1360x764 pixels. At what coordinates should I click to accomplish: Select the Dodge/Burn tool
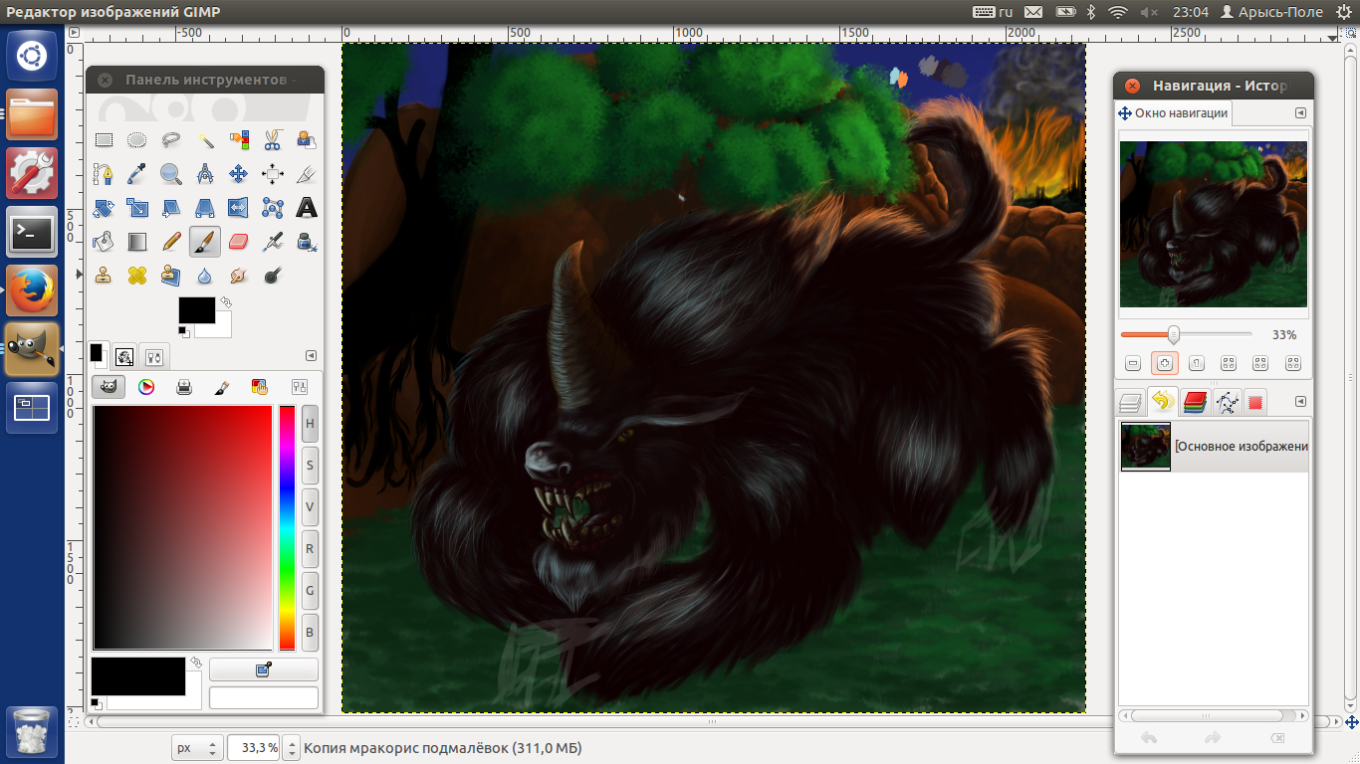[x=273, y=276]
